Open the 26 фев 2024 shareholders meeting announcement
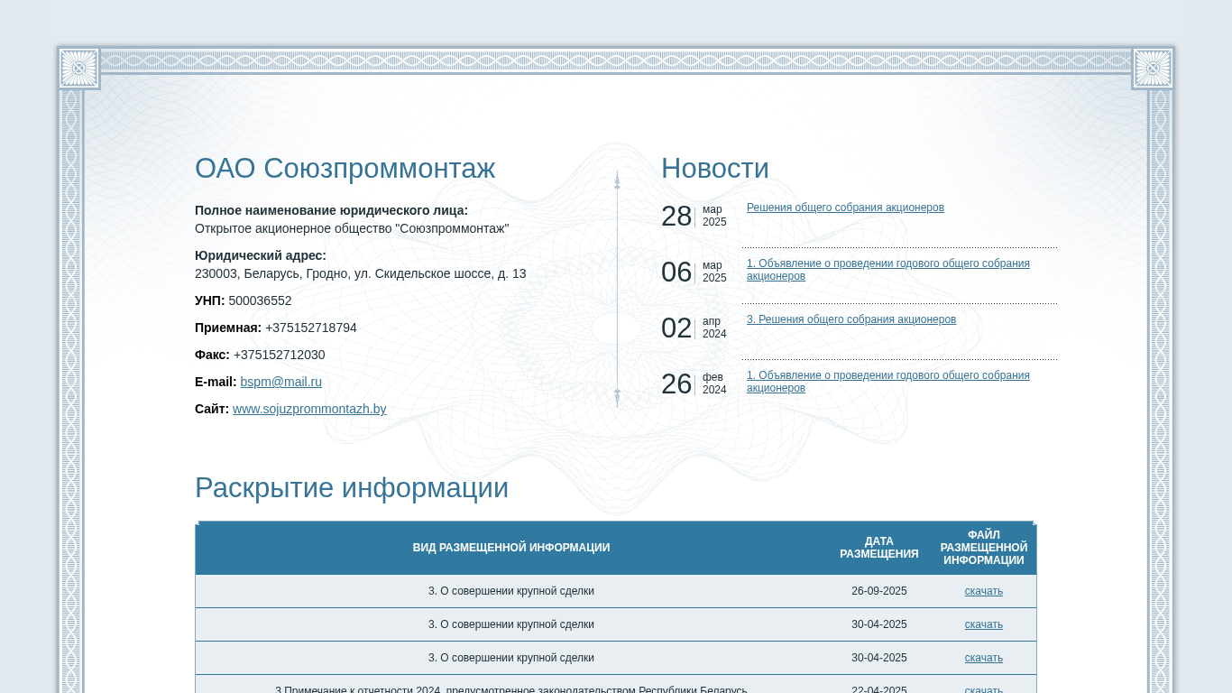The height and width of the screenshot is (693, 1232). pos(888,382)
